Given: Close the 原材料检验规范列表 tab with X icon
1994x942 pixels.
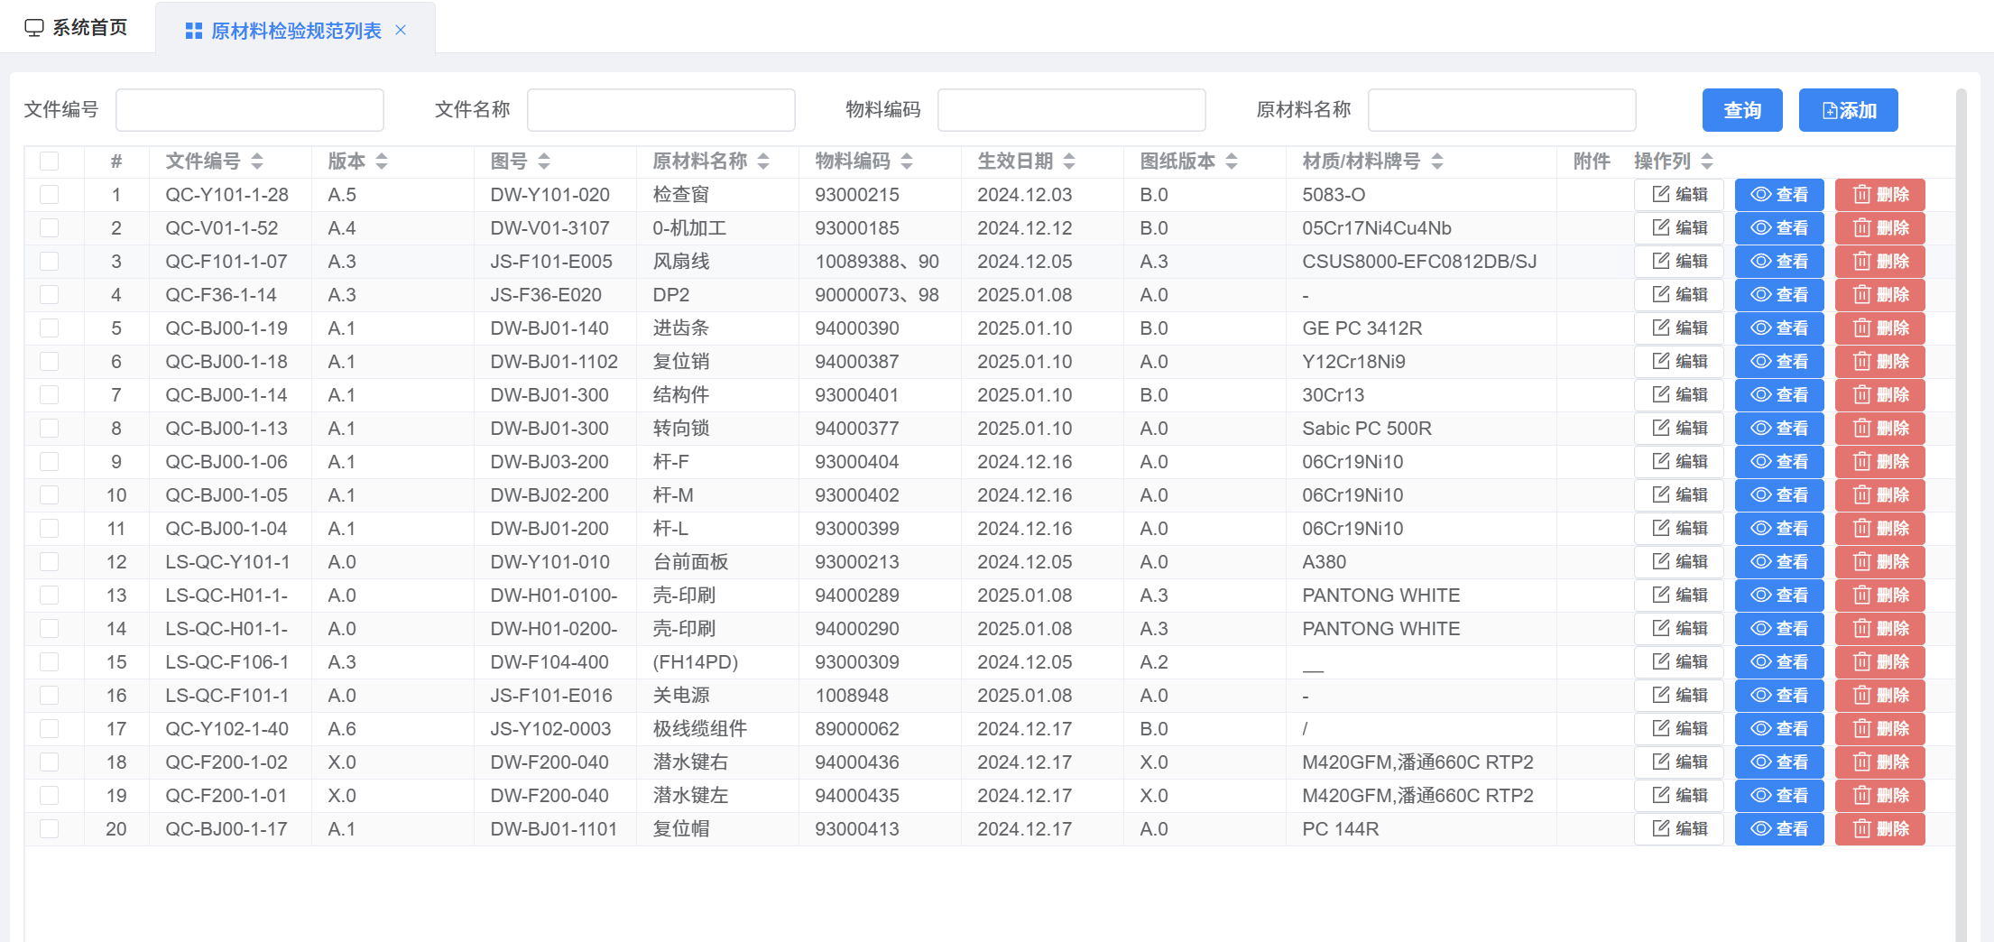Looking at the screenshot, I should point(401,31).
